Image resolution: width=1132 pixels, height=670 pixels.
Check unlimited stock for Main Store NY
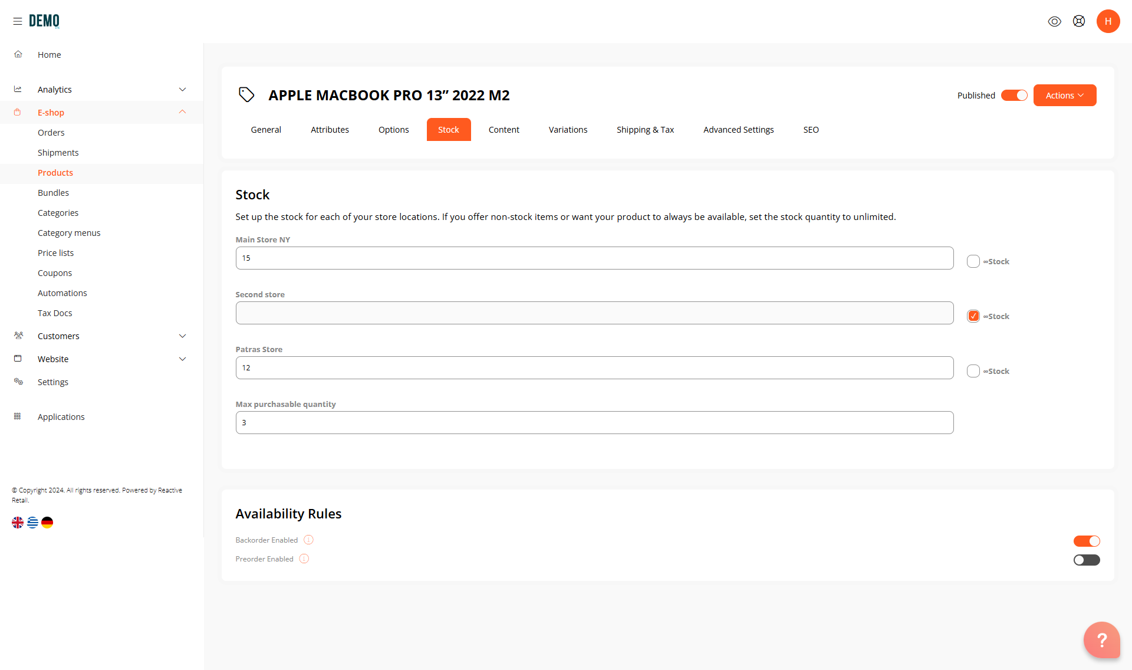pyautogui.click(x=973, y=261)
